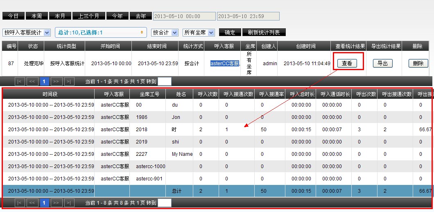Screen dimensions: 434x212
Task: Sort by 呼入次数 column header
Action: pyautogui.click(x=206, y=94)
